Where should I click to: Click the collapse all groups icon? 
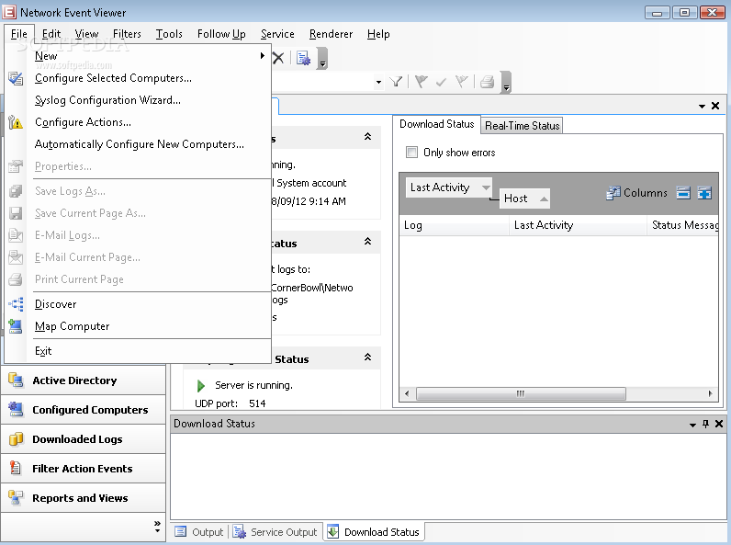point(683,193)
